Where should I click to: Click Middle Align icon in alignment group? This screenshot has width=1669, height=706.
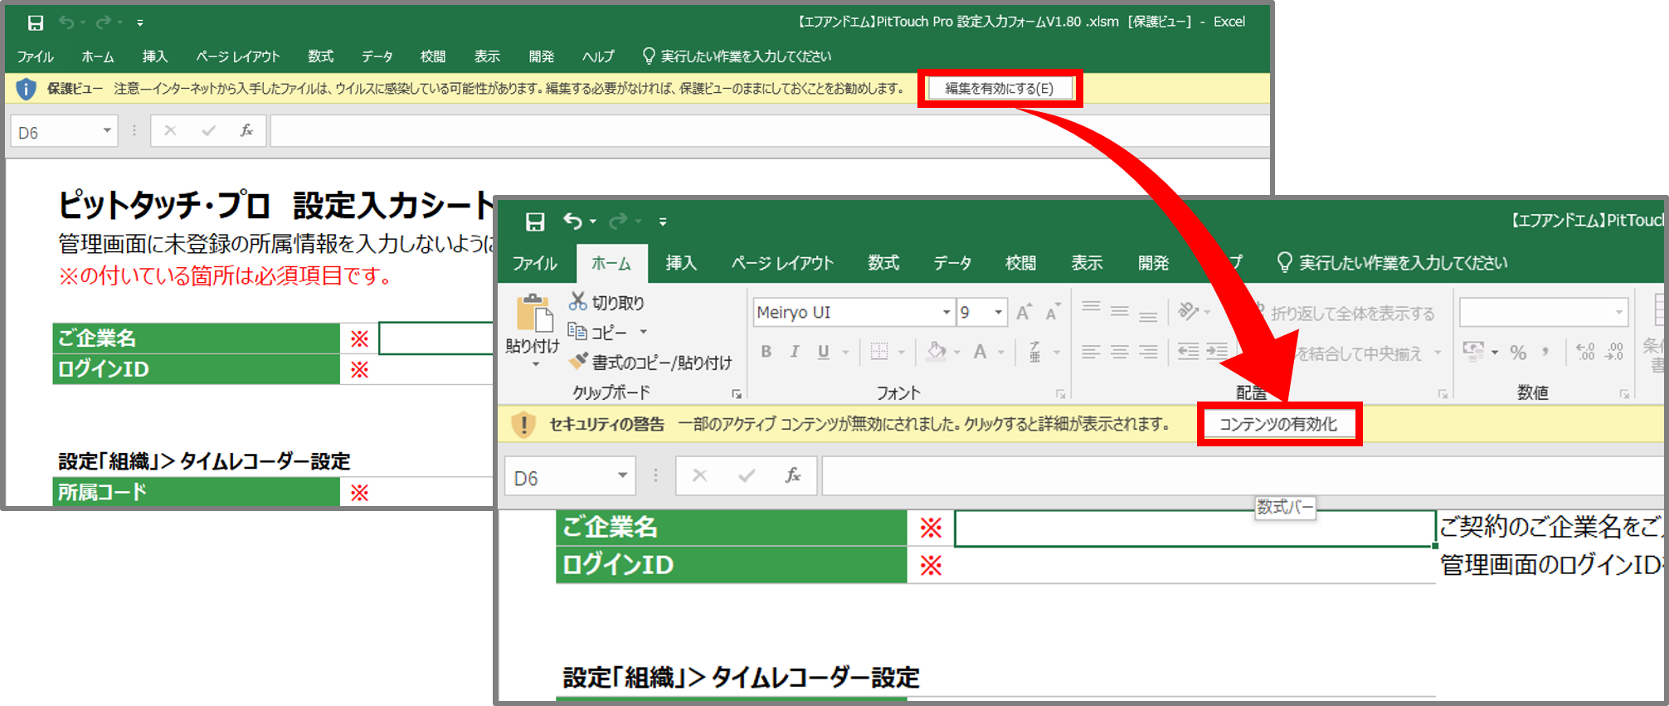(x=1119, y=312)
